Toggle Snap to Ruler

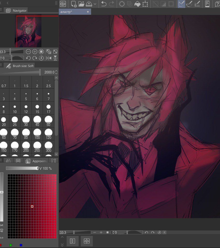click(181, 4)
